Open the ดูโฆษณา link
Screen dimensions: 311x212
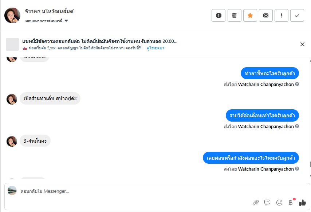click(x=155, y=48)
